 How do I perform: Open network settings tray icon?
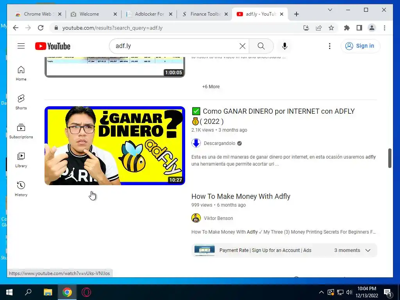[340, 292]
